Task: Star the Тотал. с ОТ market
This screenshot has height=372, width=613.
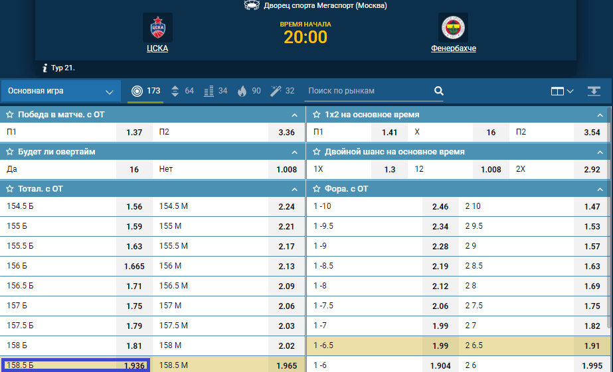Action: tap(10, 189)
